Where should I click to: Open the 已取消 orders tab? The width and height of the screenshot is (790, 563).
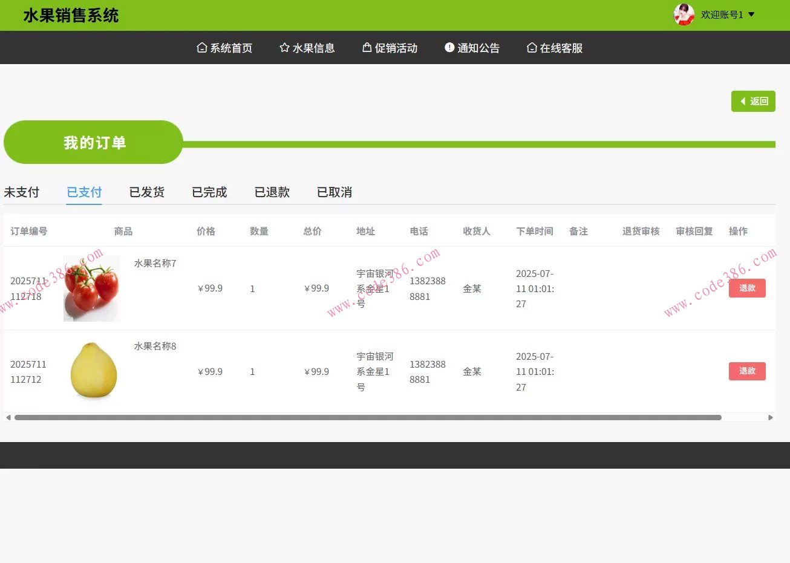point(335,192)
